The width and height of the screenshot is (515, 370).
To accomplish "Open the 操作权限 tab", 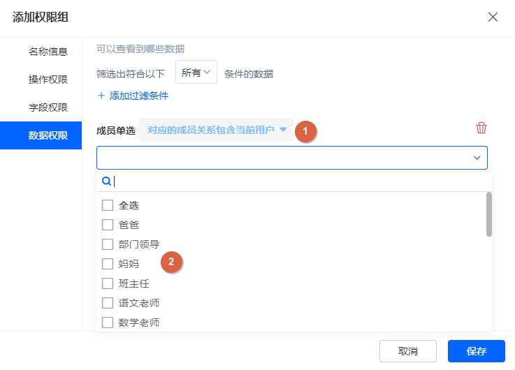I will click(48, 79).
